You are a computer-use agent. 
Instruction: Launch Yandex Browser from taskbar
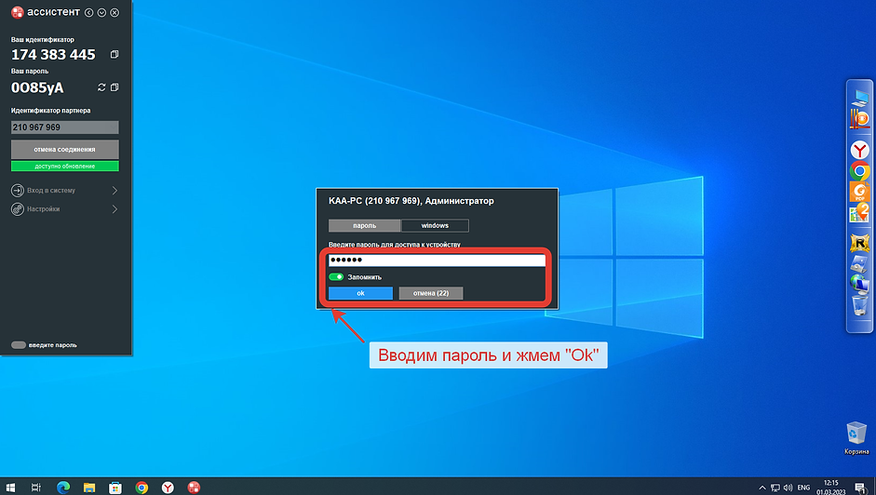pos(168,488)
